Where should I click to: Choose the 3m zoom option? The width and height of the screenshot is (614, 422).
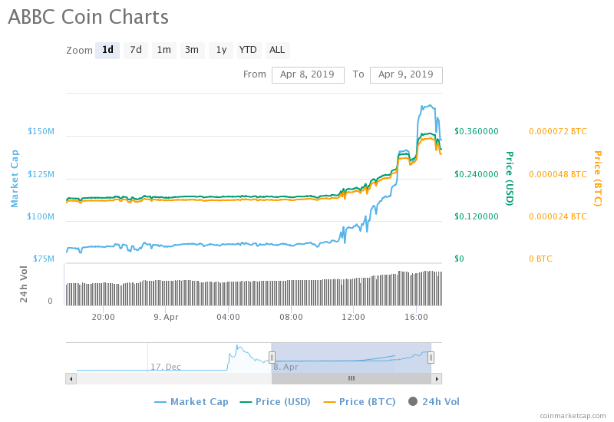[192, 50]
